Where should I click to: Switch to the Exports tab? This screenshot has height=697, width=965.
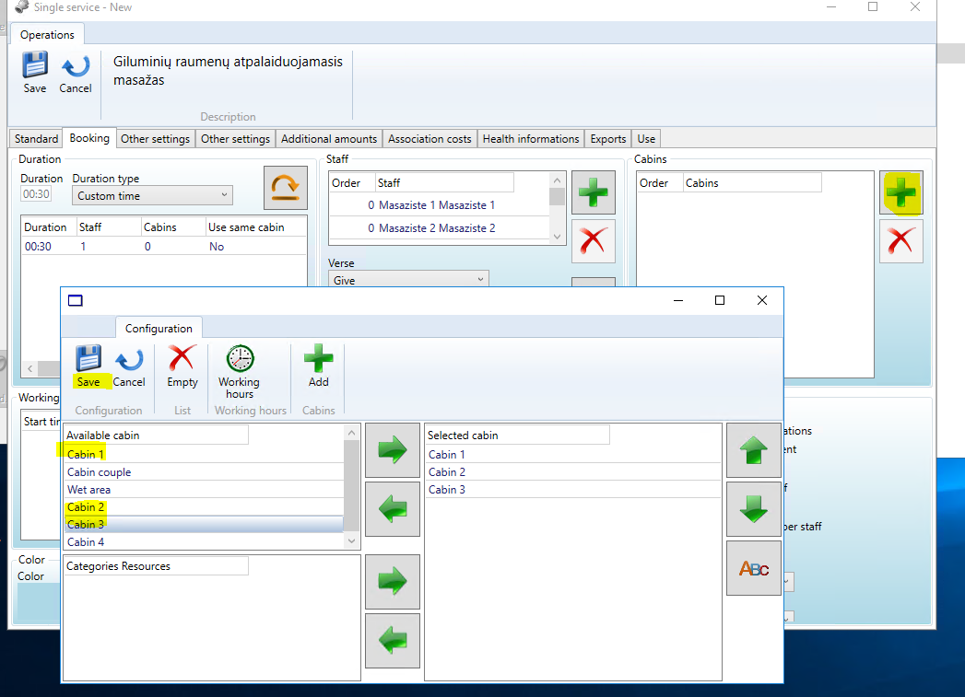608,139
